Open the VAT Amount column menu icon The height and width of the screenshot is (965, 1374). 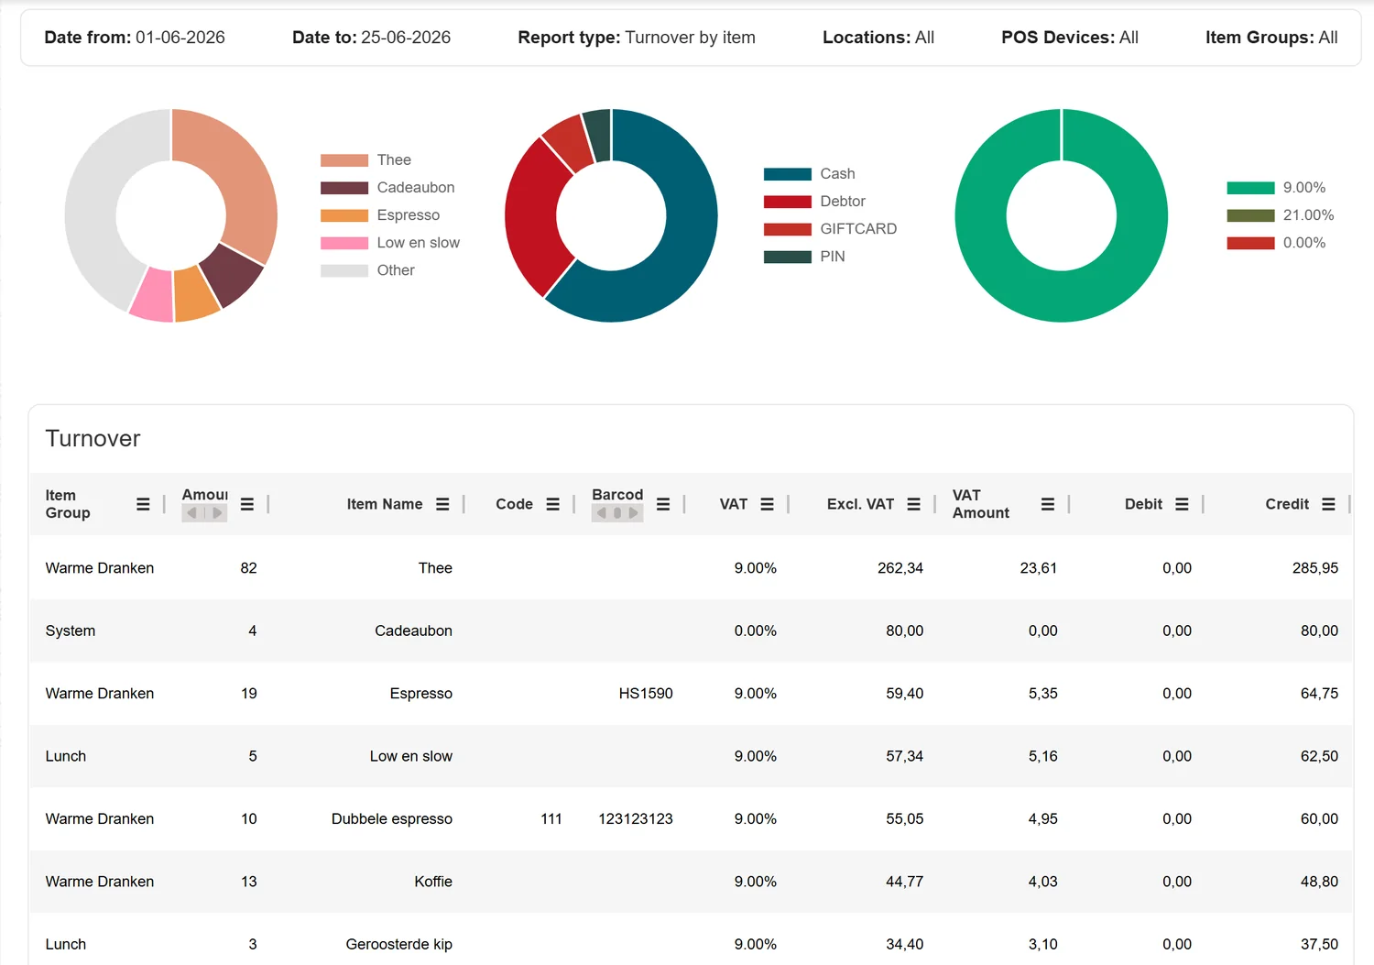coord(1048,504)
